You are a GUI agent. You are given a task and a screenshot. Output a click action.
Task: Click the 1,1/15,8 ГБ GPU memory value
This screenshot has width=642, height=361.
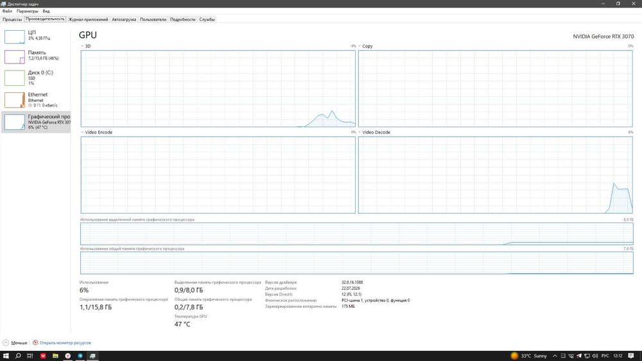point(96,307)
